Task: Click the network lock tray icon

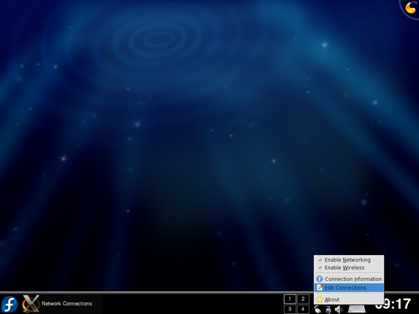Action: (328, 309)
